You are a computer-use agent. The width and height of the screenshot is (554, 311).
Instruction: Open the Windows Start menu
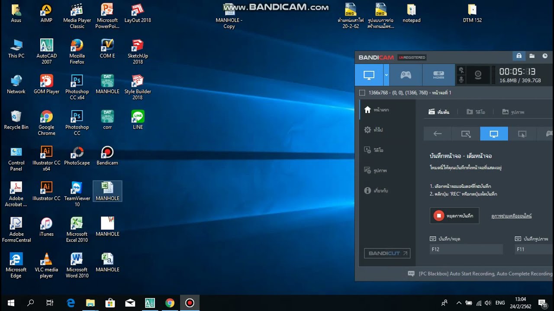(x=11, y=303)
